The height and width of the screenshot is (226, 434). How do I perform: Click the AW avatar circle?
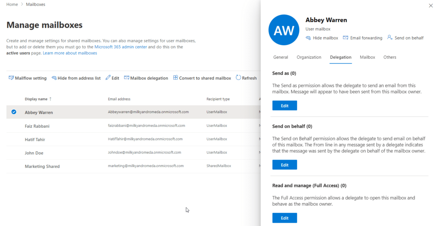(284, 30)
